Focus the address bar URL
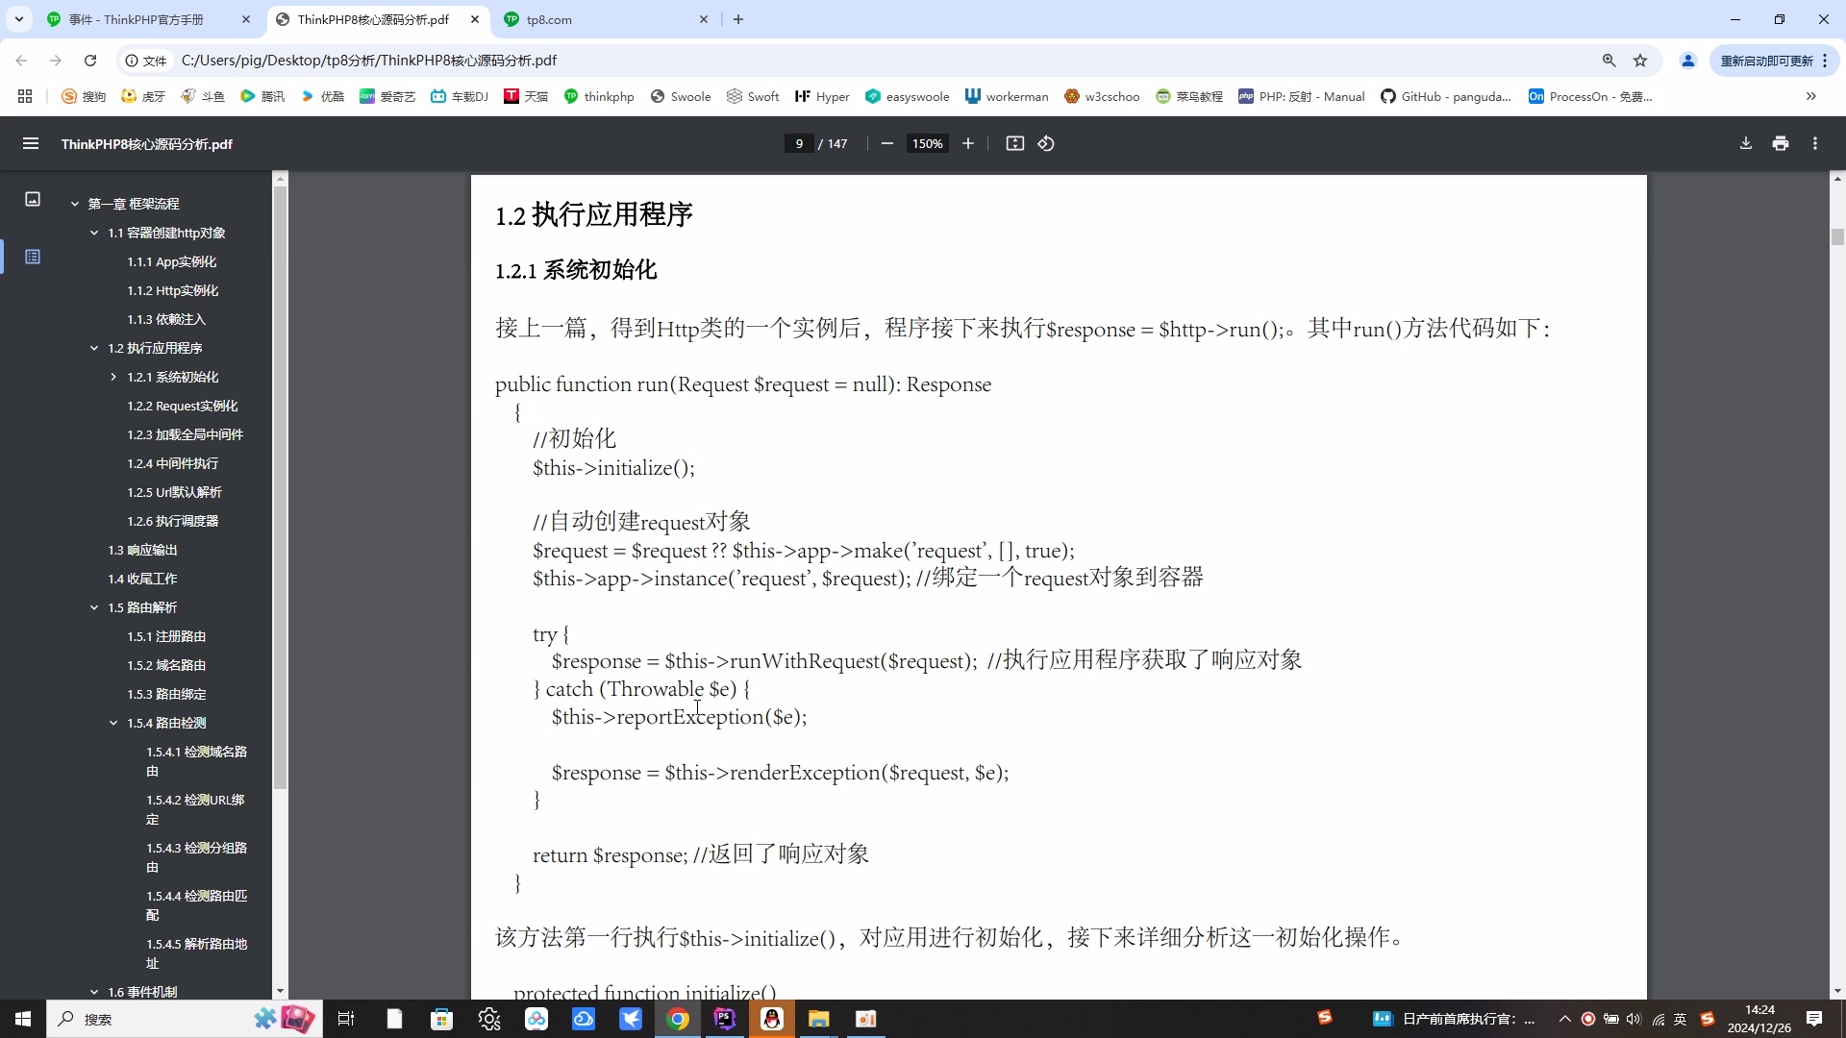Screen dimensions: 1846x1038 pos(369,61)
